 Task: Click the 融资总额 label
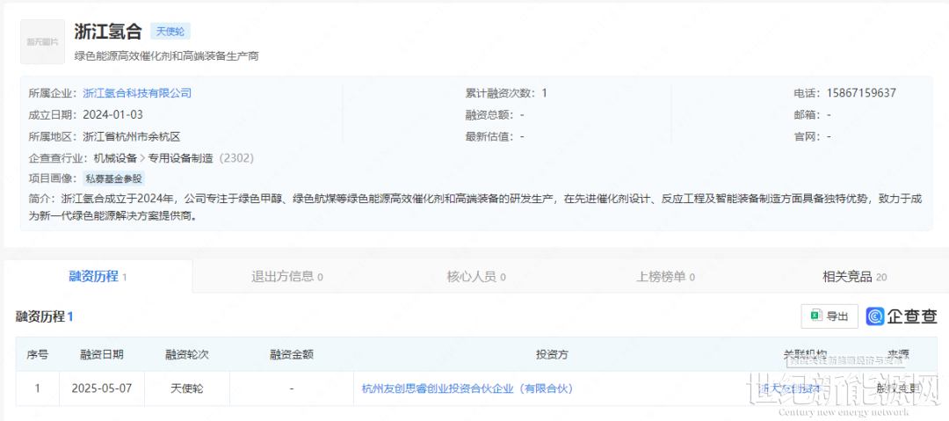coord(489,115)
